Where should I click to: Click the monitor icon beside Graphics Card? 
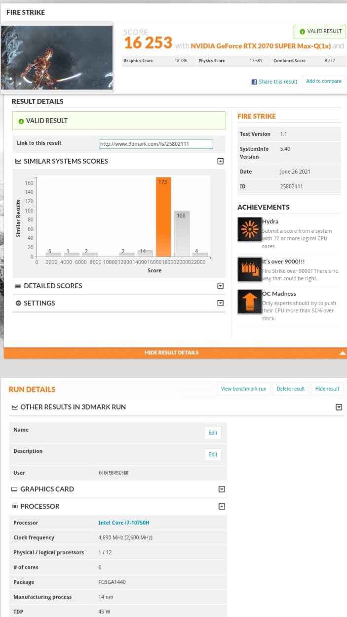click(x=14, y=489)
